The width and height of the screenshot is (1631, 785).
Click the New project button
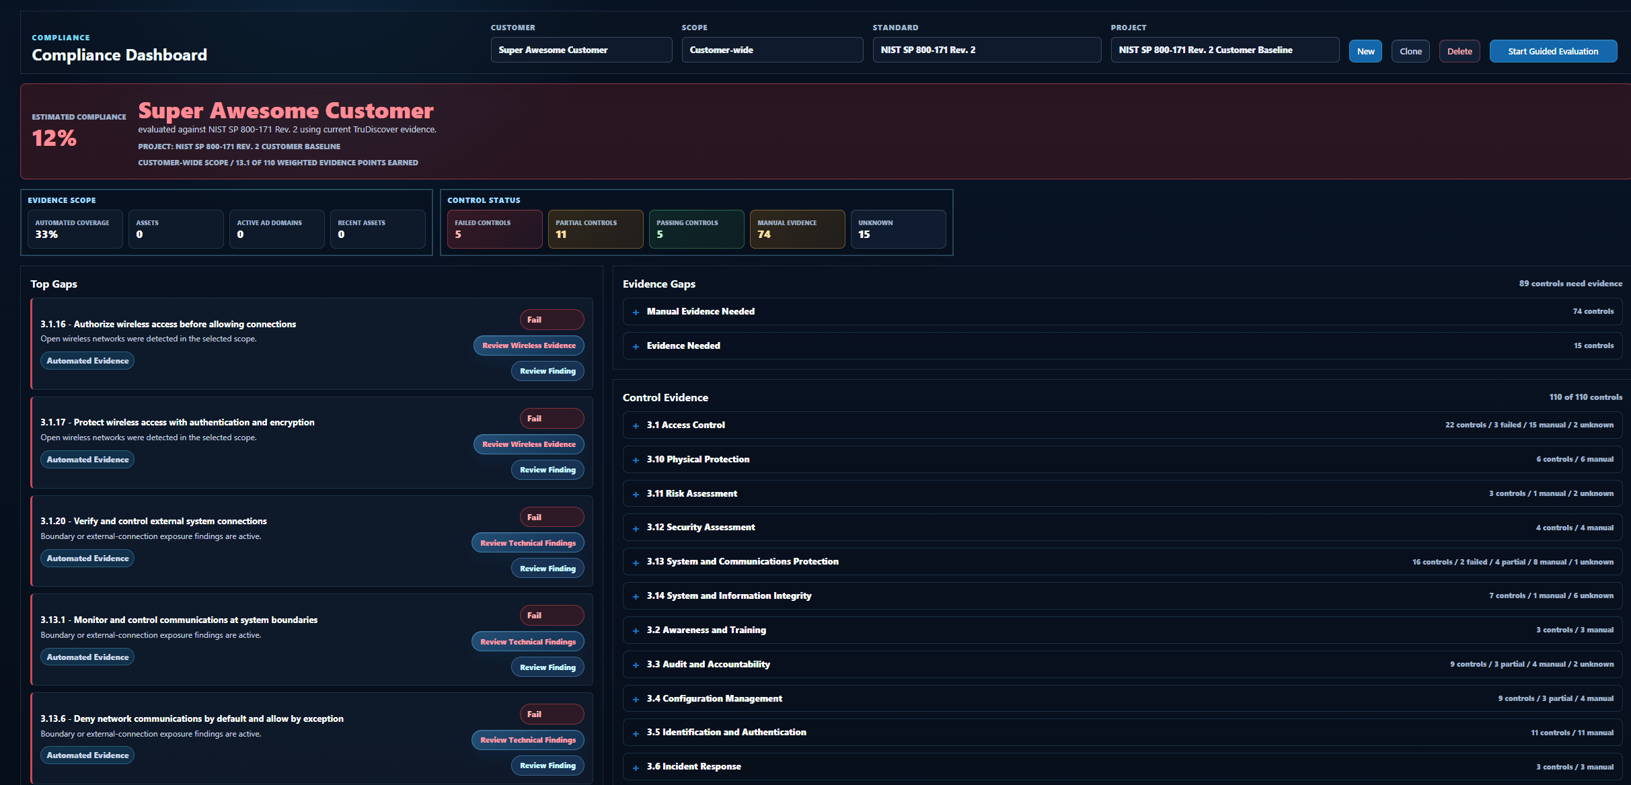pos(1365,51)
